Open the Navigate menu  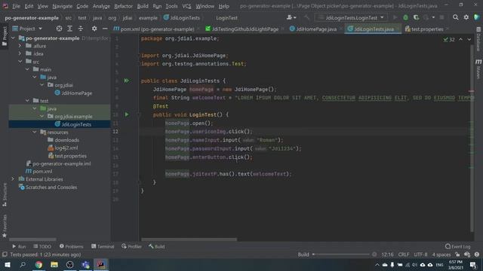coord(62,6)
